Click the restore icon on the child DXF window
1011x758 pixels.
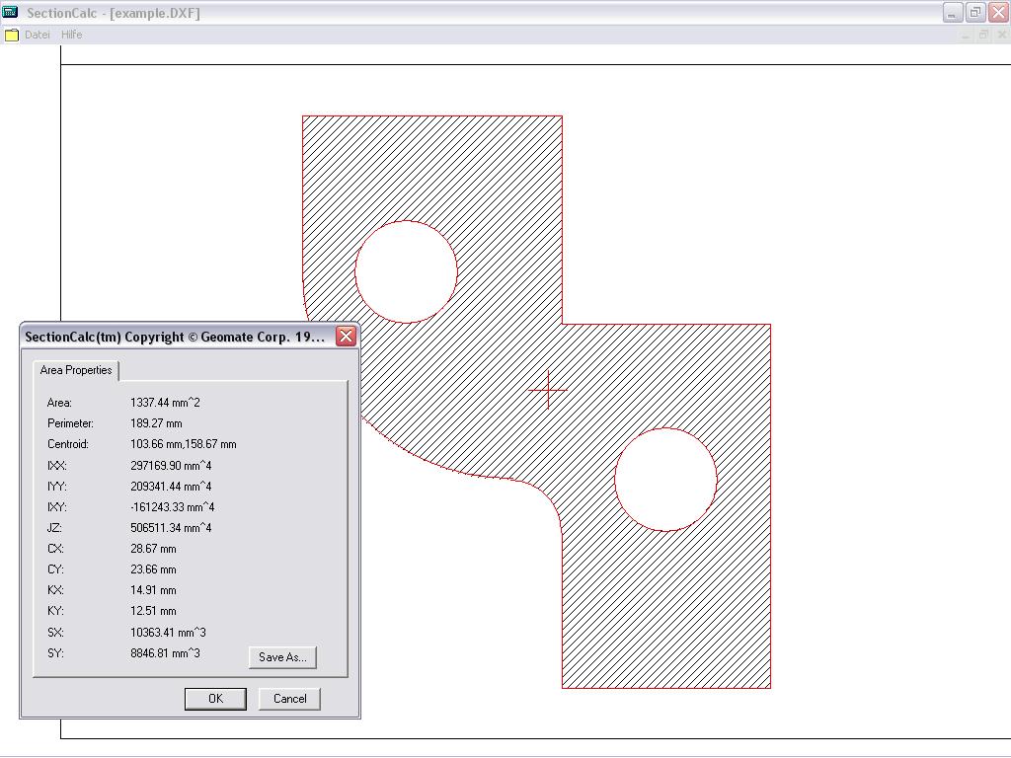pos(982,35)
